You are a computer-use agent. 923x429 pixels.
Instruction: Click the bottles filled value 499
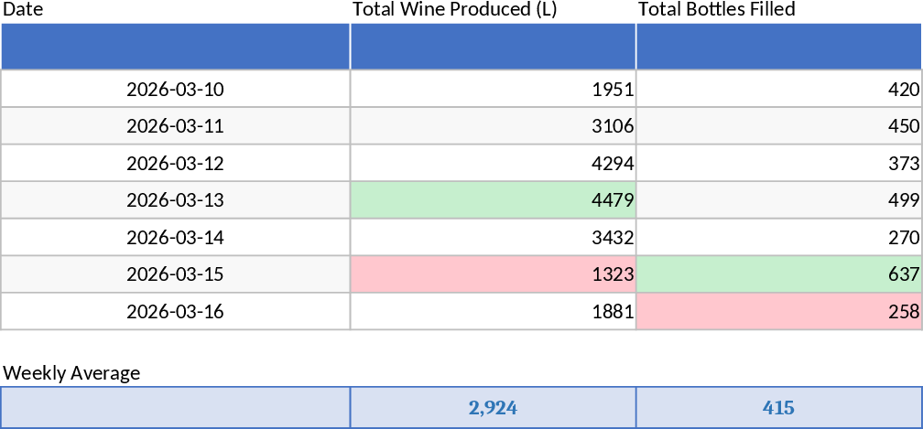coord(778,200)
